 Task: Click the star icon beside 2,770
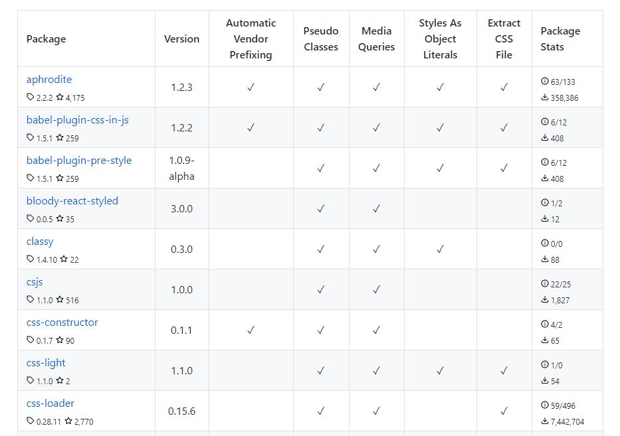tap(68, 421)
